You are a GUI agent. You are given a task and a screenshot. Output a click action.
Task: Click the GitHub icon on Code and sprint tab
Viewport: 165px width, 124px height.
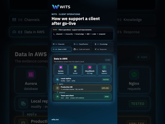point(75,49)
